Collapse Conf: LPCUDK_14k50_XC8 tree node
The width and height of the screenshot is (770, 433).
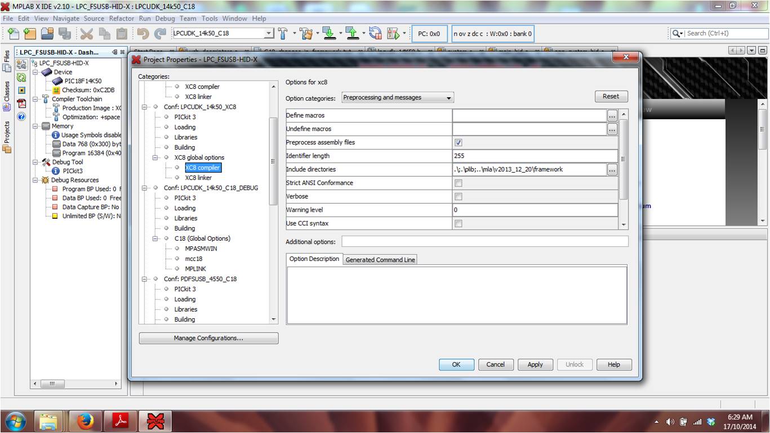pyautogui.click(x=144, y=107)
